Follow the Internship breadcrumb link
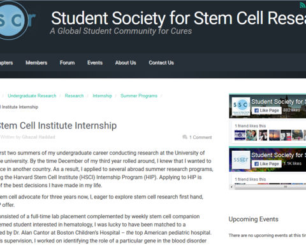 click(102, 95)
